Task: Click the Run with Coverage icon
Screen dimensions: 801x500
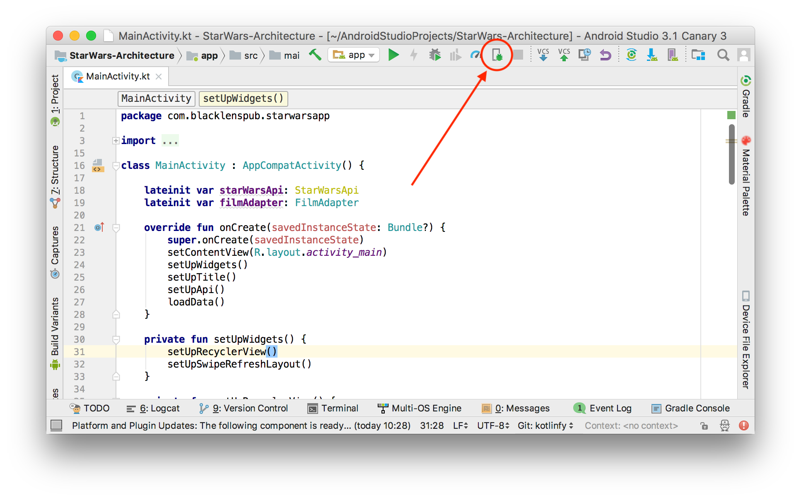Action: tap(455, 55)
